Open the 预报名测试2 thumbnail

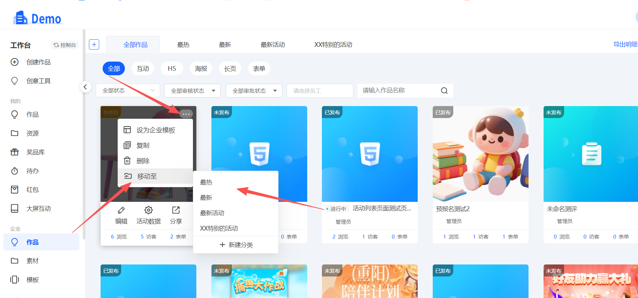pos(480,154)
